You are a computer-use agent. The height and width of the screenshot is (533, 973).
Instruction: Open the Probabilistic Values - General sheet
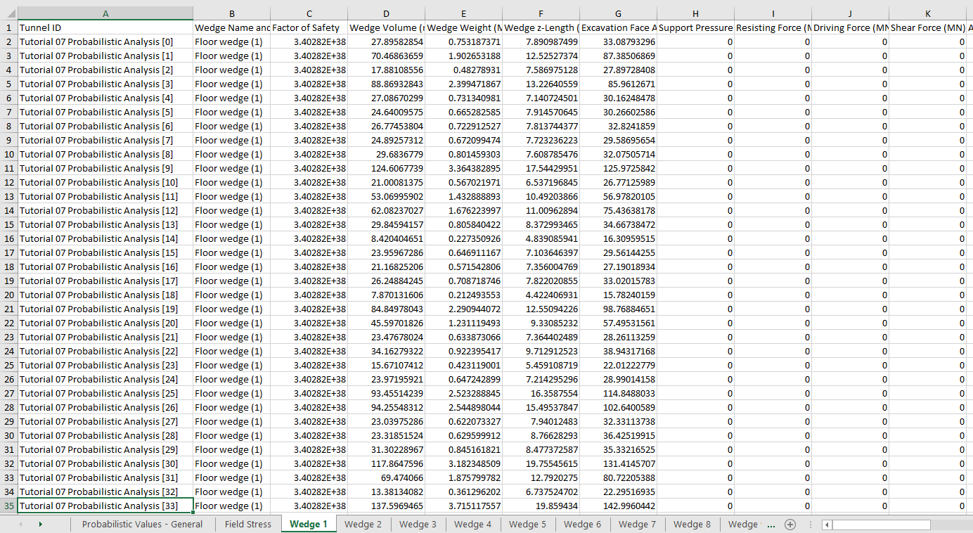click(x=142, y=525)
